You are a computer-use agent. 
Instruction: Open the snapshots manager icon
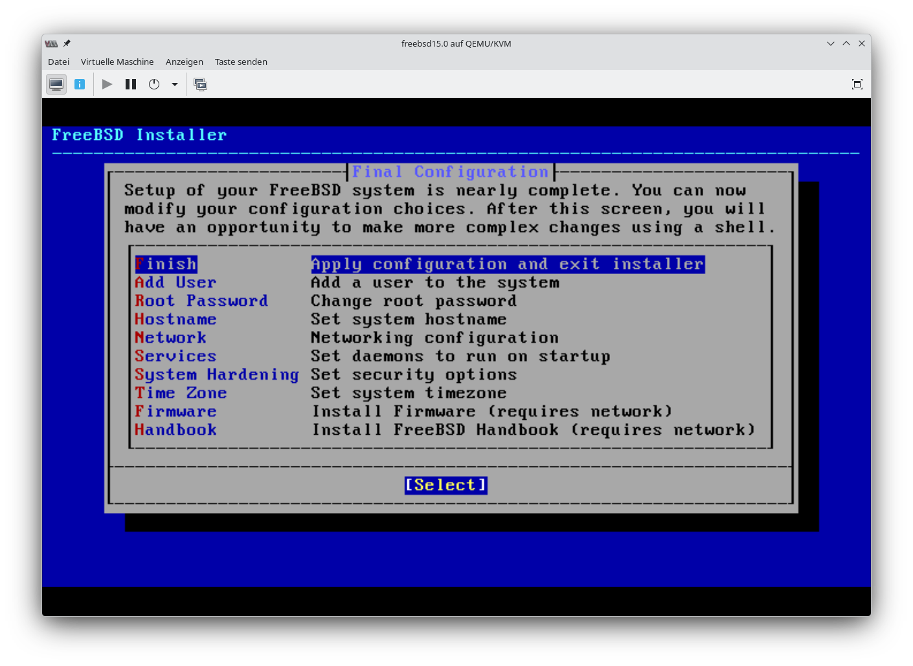[201, 84]
